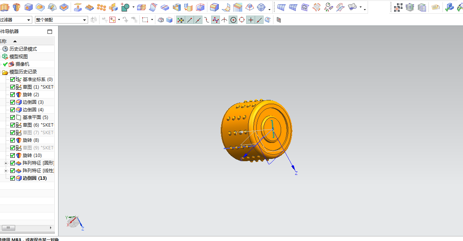Toggle the 基准平面 (5) checkbox
Screen dimensions: 463x241
pos(13,117)
